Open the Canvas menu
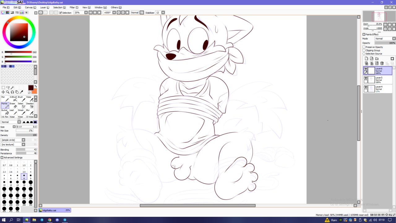This screenshot has height=223, width=396. point(30,7)
